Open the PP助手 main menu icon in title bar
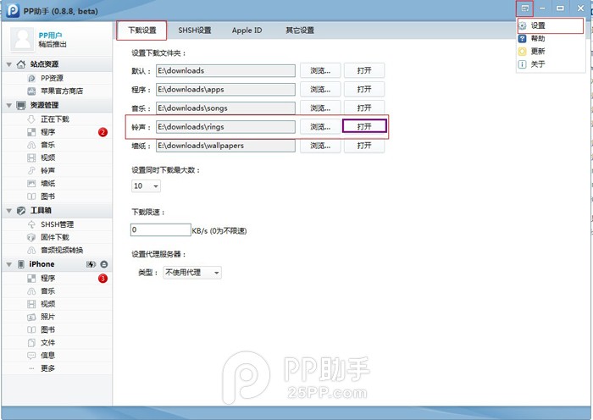 pos(525,8)
